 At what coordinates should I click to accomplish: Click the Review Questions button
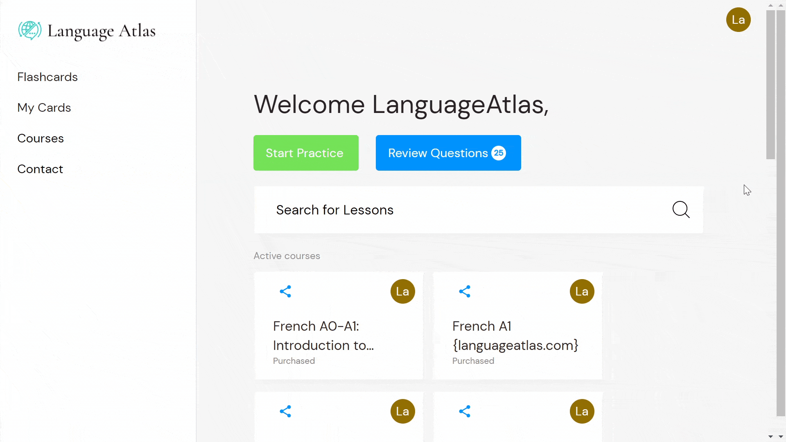[x=448, y=153]
